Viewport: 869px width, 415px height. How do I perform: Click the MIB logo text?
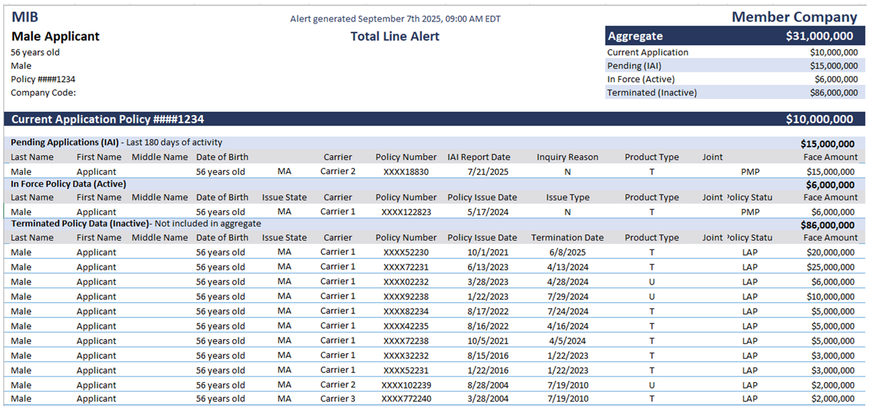tap(25, 17)
